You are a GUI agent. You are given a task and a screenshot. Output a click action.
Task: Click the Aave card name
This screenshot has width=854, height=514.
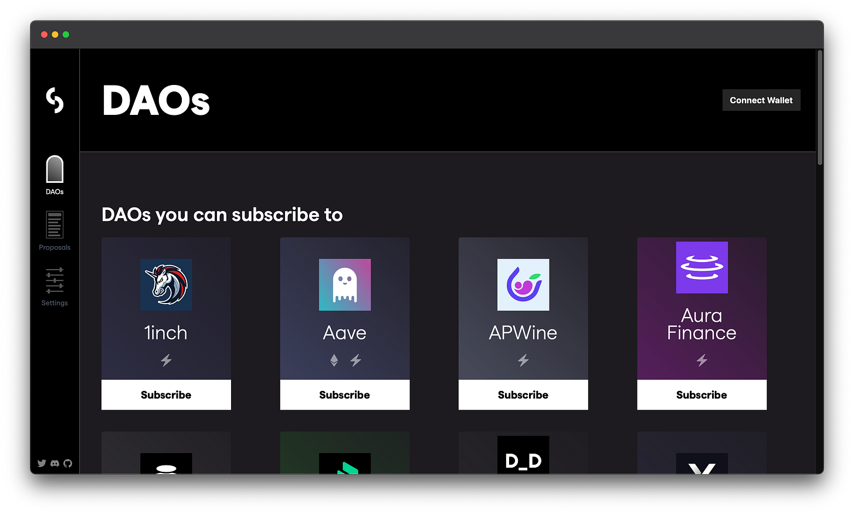[x=345, y=333]
